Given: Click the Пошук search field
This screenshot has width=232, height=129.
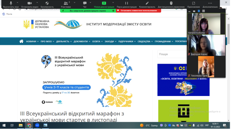Looking at the screenshot, I should click(172, 54).
